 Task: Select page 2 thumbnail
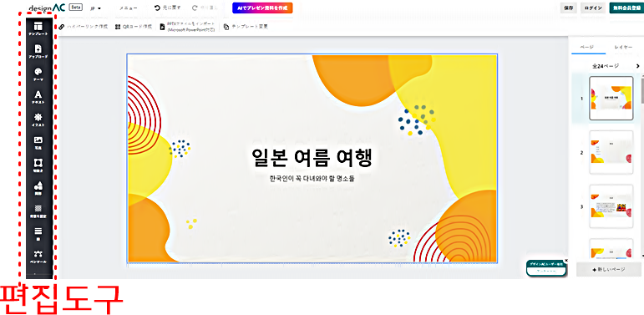(611, 152)
